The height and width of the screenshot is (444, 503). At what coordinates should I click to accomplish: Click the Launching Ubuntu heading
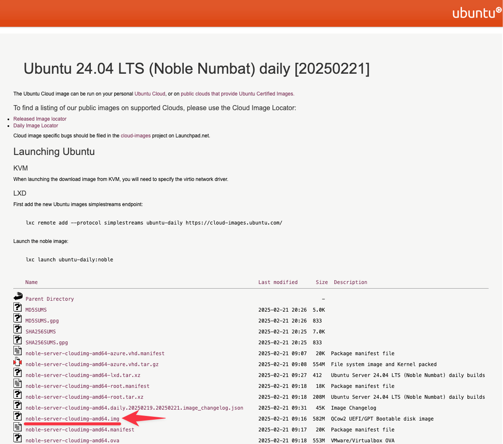54,152
